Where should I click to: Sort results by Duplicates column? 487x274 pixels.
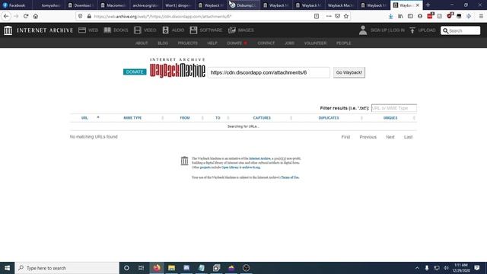click(x=329, y=118)
